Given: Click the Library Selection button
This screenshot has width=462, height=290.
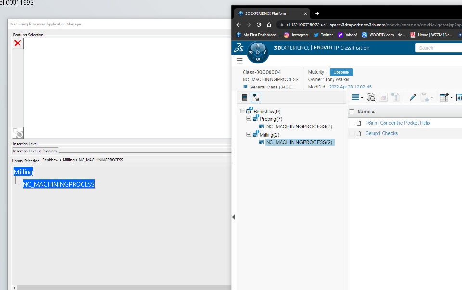Looking at the screenshot, I should [26, 161].
